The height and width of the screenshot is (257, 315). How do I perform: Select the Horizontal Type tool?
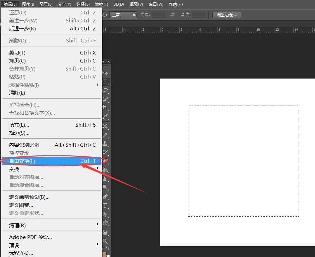pyautogui.click(x=106, y=206)
